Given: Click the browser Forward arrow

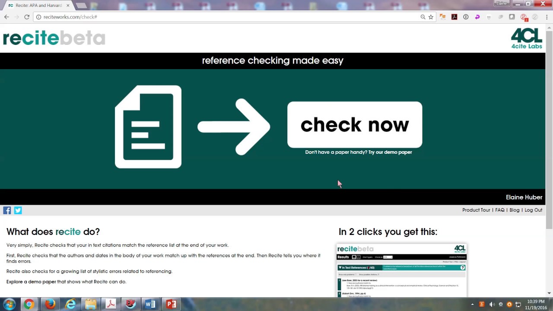Looking at the screenshot, I should (16, 17).
